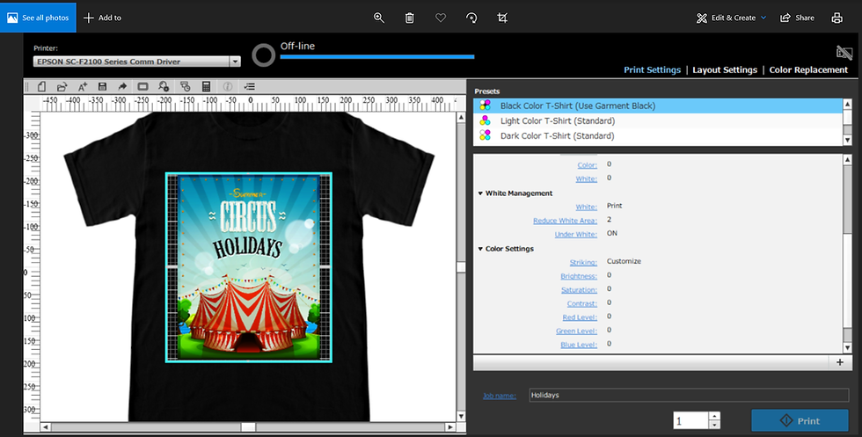The width and height of the screenshot is (862, 437).
Task: Click Add to in Photos toolbar
Action: point(103,18)
